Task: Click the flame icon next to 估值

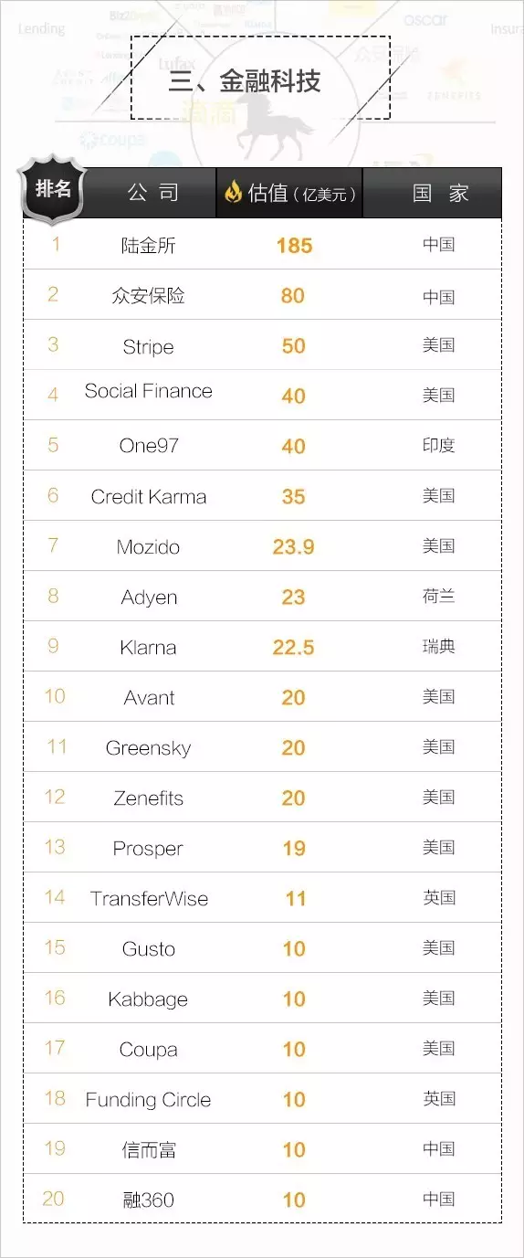Action: [234, 192]
